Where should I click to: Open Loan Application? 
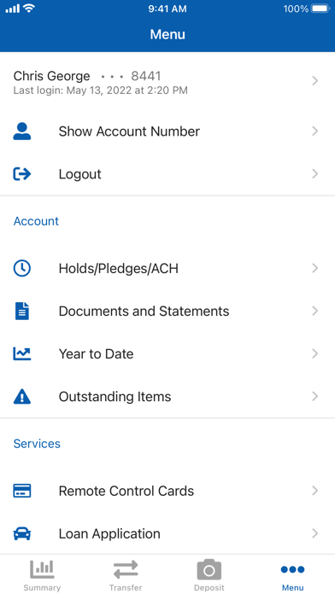[x=167, y=533]
